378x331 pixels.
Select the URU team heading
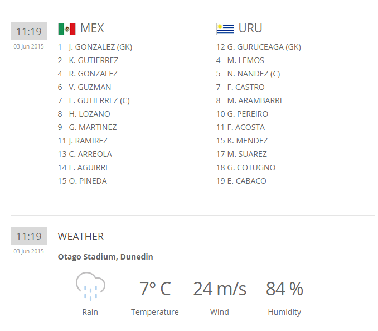[250, 28]
